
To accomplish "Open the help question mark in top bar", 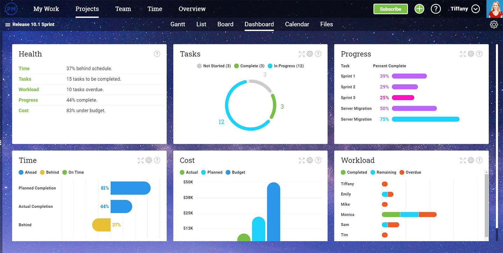I will coord(436,9).
